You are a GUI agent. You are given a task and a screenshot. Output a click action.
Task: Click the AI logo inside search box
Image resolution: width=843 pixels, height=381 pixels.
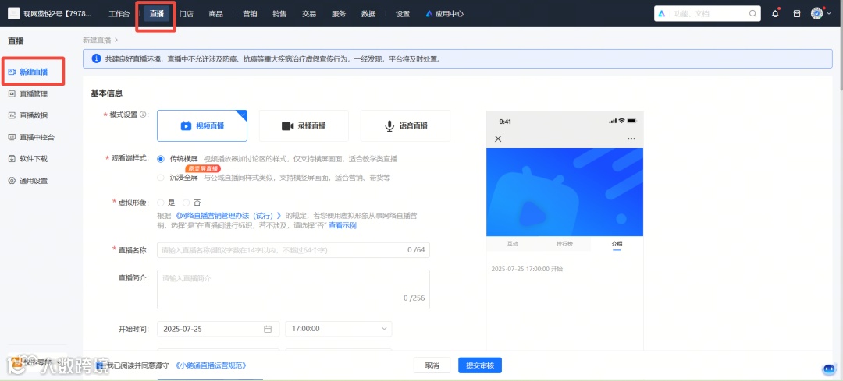point(663,14)
